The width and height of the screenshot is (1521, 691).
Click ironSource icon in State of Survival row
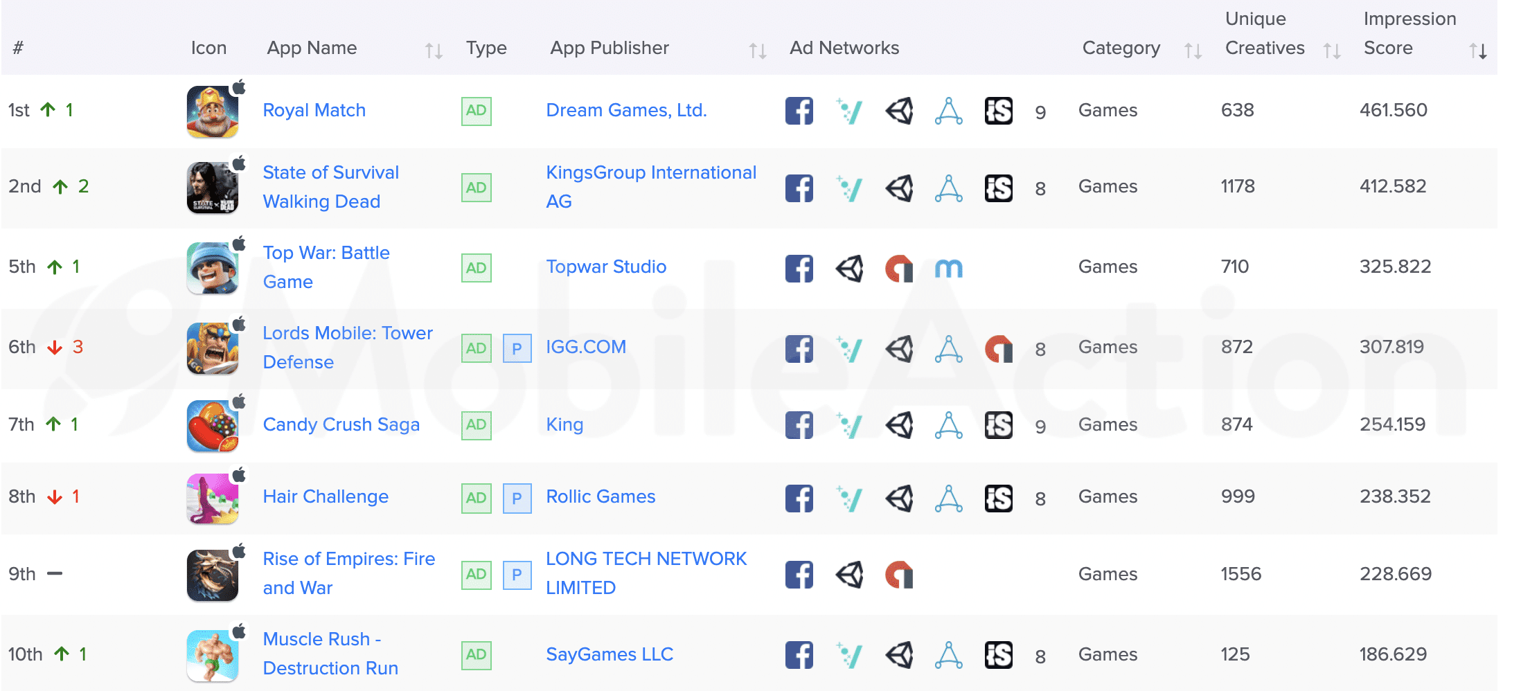pos(999,188)
